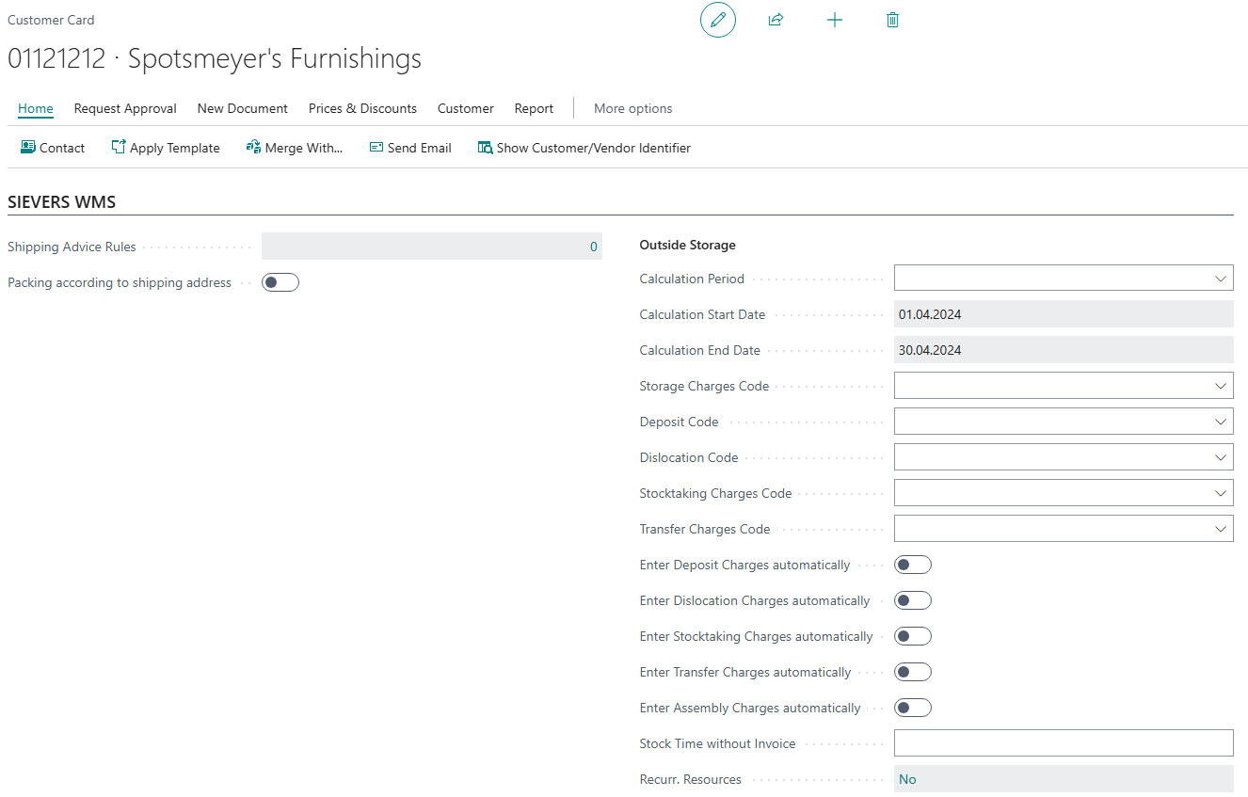Click Stock Time without Invoice field
1248x797 pixels.
point(1063,743)
